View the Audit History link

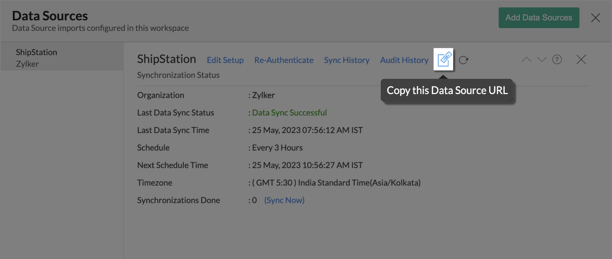(404, 60)
